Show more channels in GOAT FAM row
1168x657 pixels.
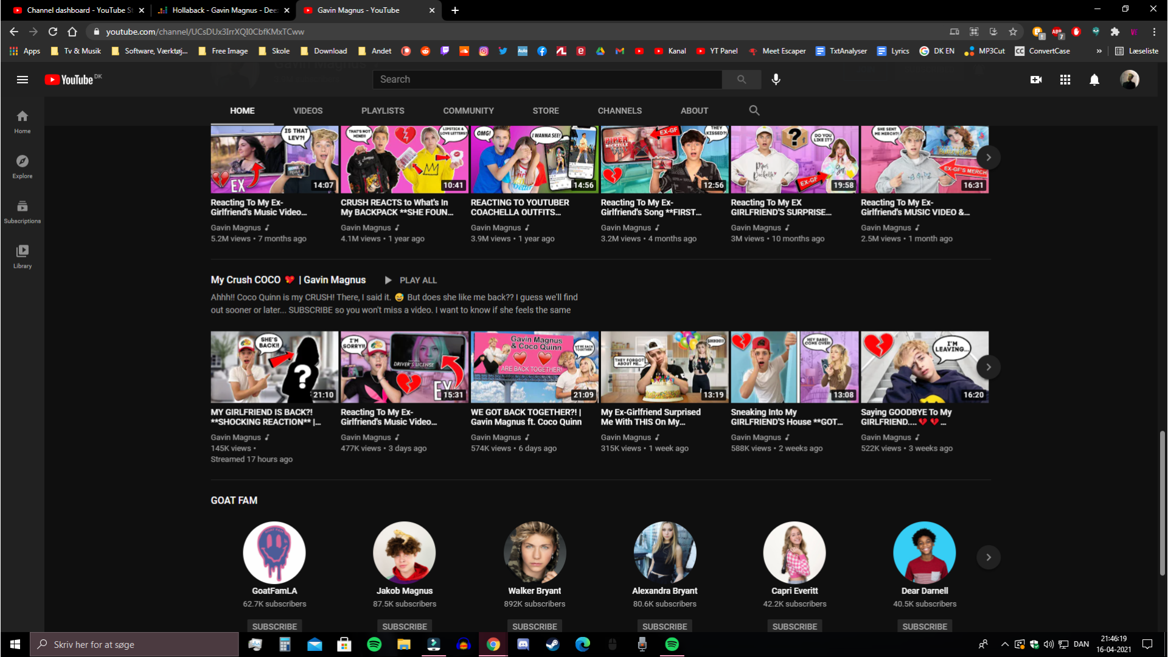coord(989,557)
